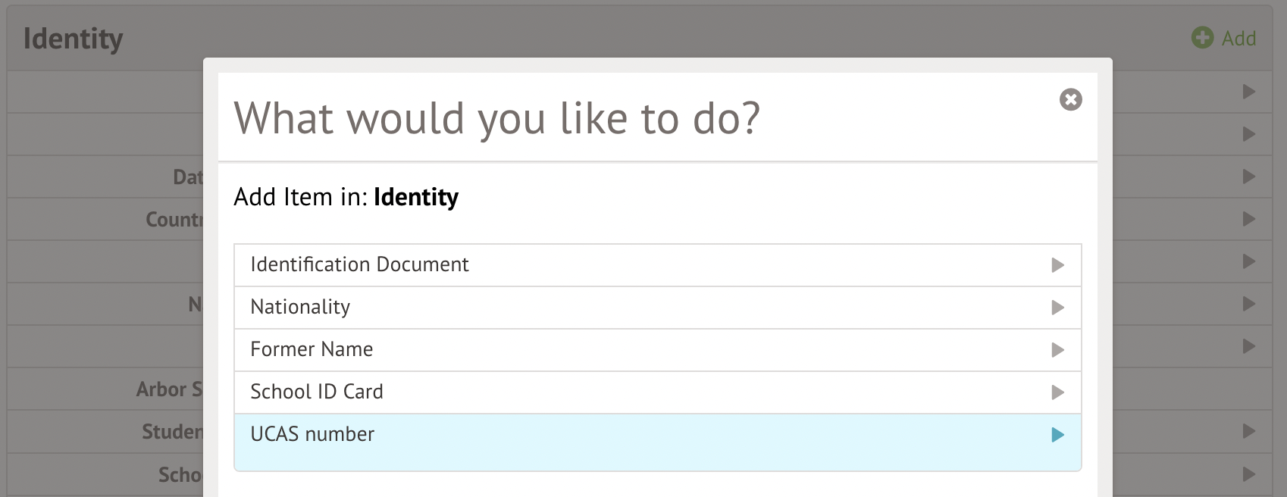Click the Identity section heading
This screenshot has width=1287, height=497.
[73, 39]
